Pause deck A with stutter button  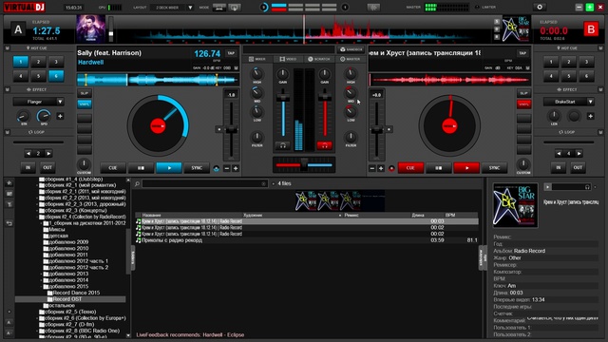(x=141, y=168)
